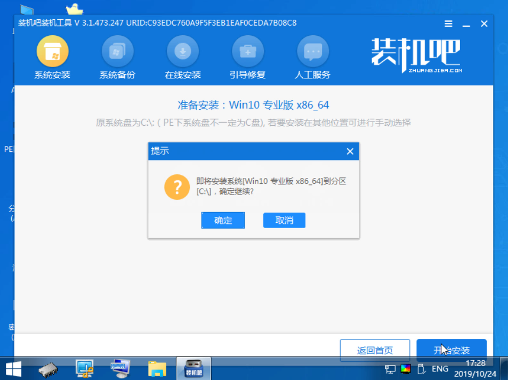Screen dimensions: 508x380
Task: Open the hamburger menu in the title bar
Action: (x=448, y=23)
